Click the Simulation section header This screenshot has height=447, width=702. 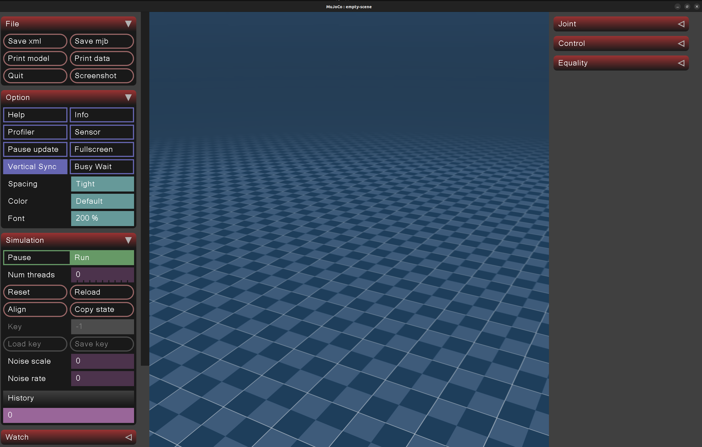pos(69,240)
